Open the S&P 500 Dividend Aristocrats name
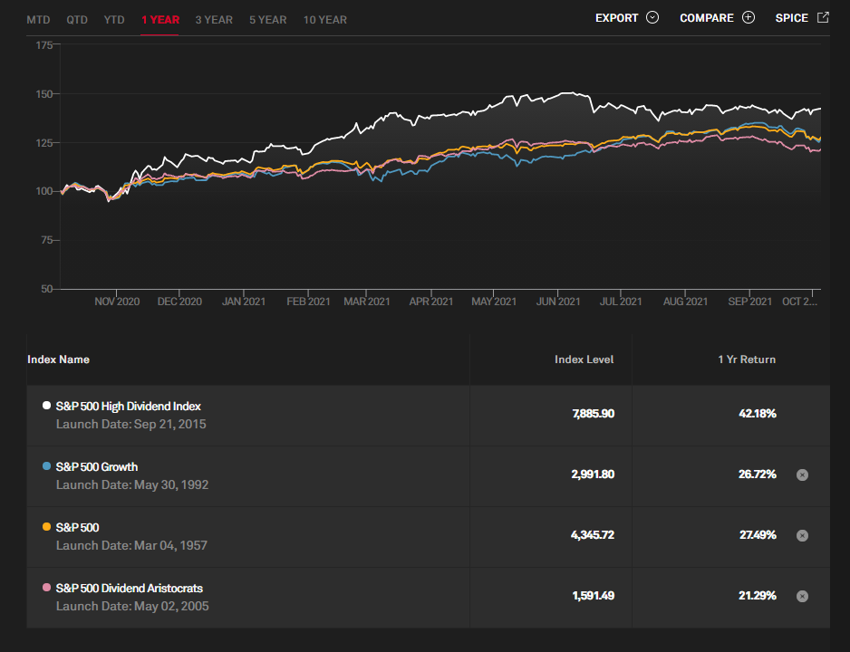Screen dimensions: 850x652 pyautogui.click(x=129, y=588)
